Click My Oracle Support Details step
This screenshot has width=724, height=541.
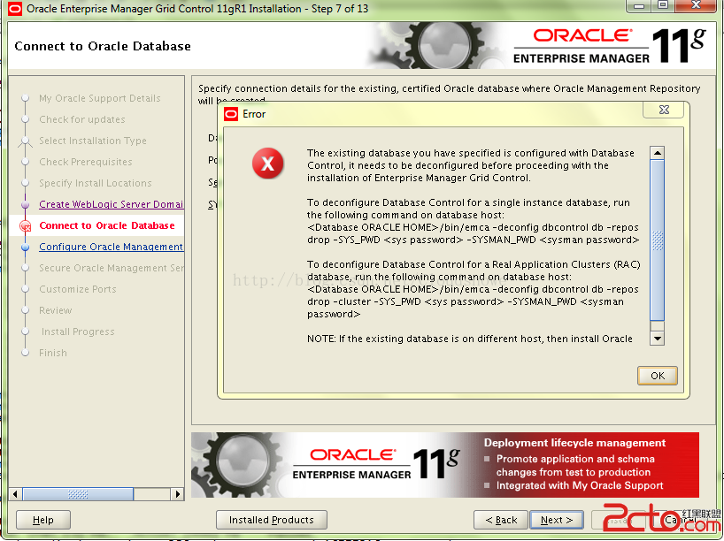click(x=100, y=98)
